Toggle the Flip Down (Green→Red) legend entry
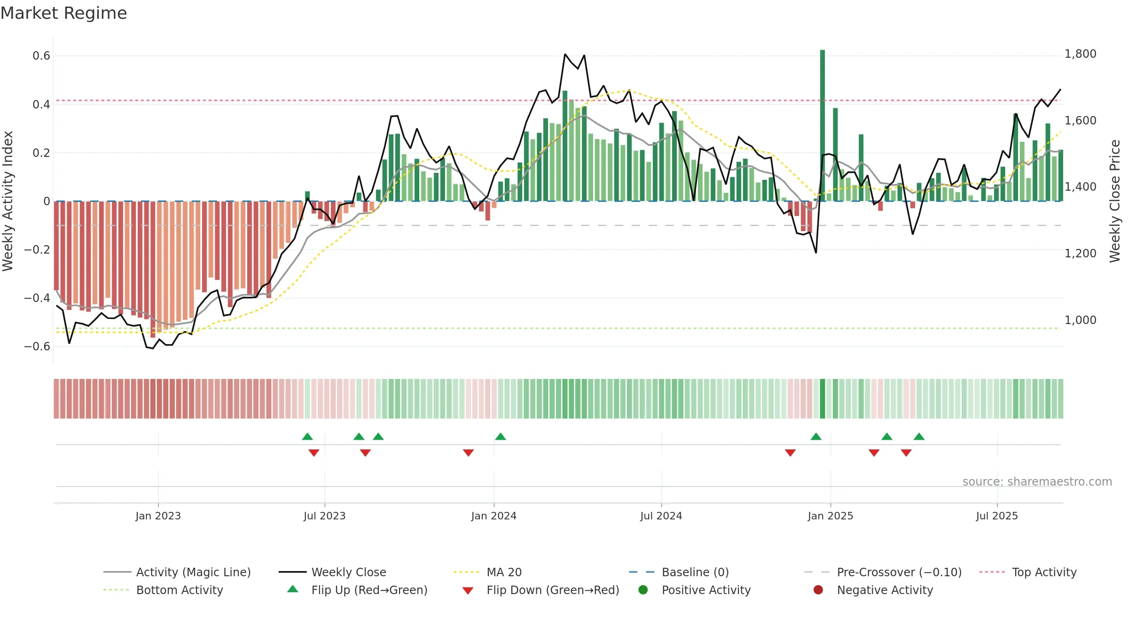This screenshot has width=1128, height=634. pos(540,590)
